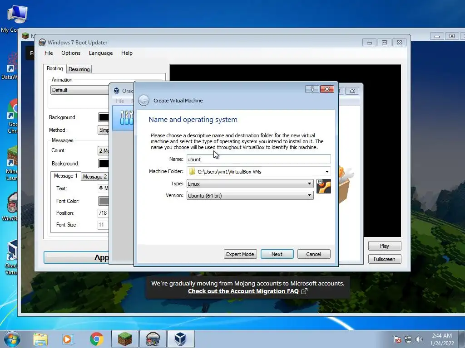
Task: Switch to the Booting tab
Action: 55,68
